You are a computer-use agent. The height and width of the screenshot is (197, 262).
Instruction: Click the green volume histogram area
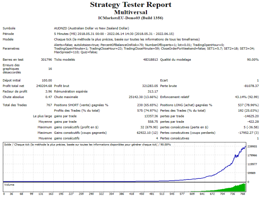tap(237, 189)
